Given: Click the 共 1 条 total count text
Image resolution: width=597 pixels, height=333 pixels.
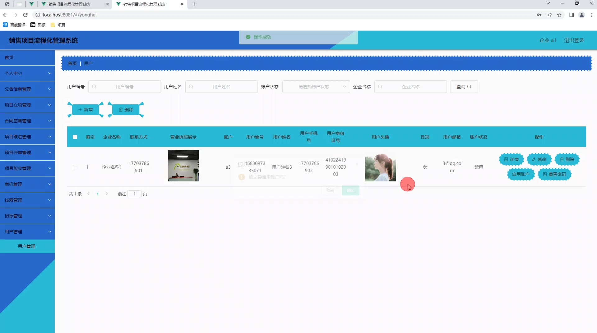Looking at the screenshot, I should (75, 194).
